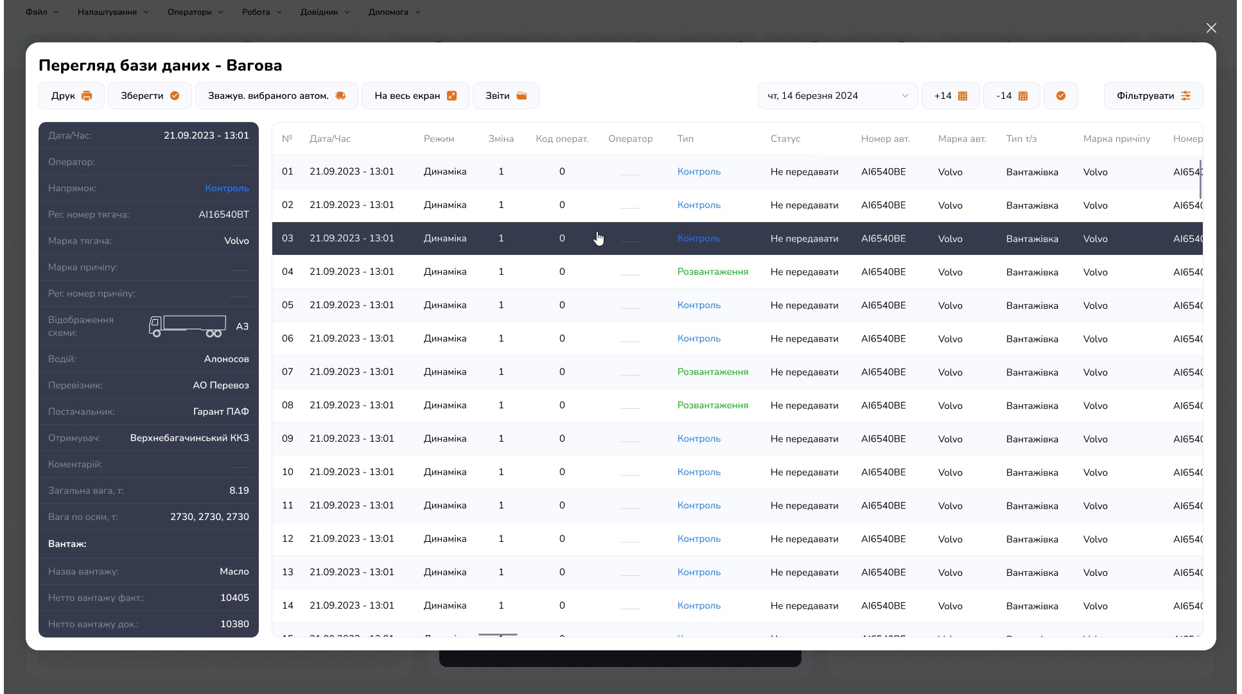
Task: Click the Розвантаження link in row 07
Action: 713,372
